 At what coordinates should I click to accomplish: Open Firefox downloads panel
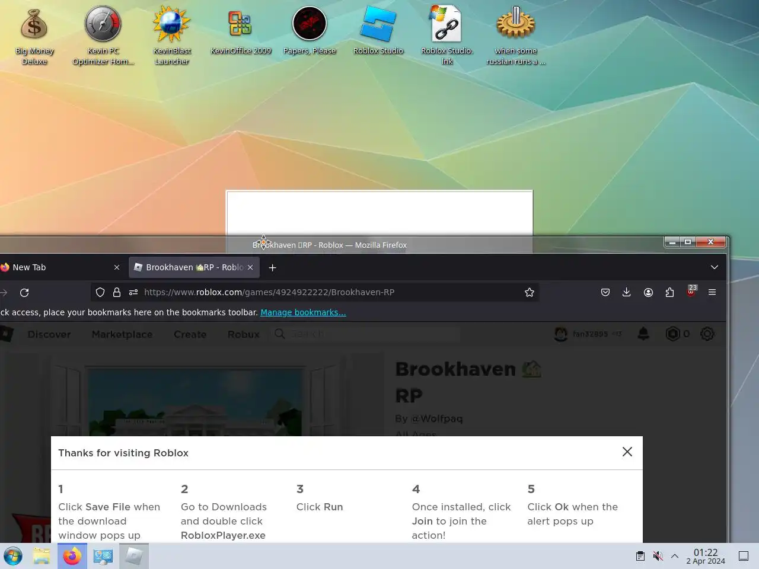627,292
